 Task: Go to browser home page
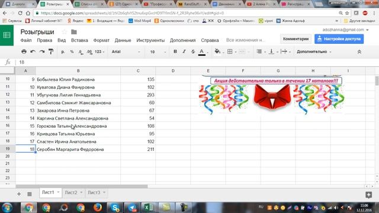[28, 13]
